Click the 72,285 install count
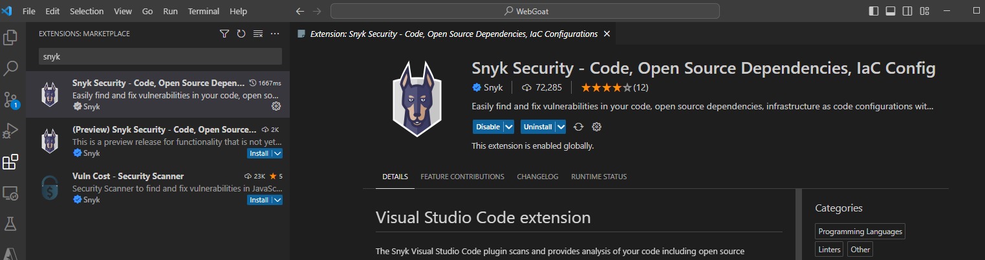985x260 pixels. [x=541, y=87]
